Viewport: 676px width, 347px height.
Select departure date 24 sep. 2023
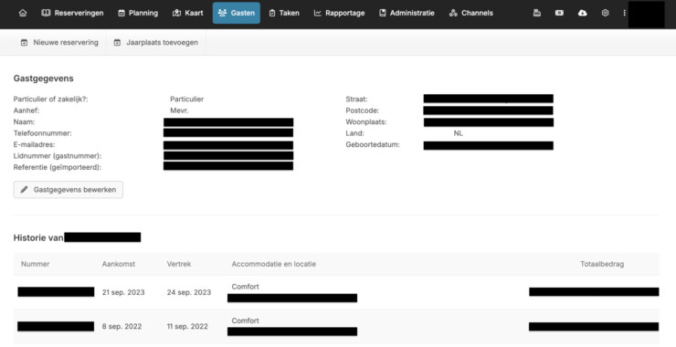click(x=189, y=292)
